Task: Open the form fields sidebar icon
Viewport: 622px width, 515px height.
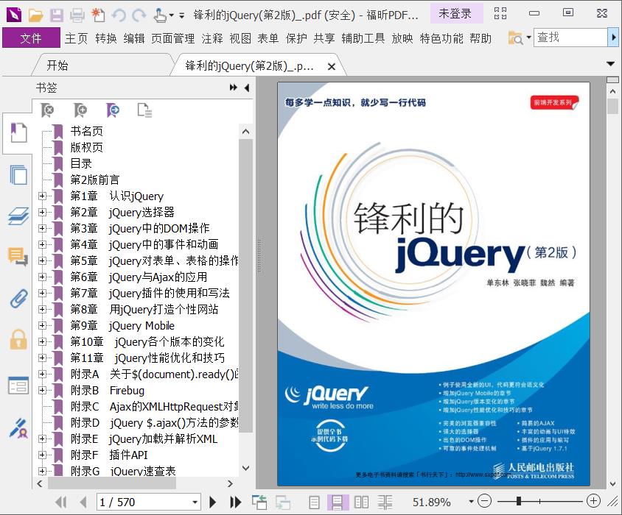Action: click(18, 385)
